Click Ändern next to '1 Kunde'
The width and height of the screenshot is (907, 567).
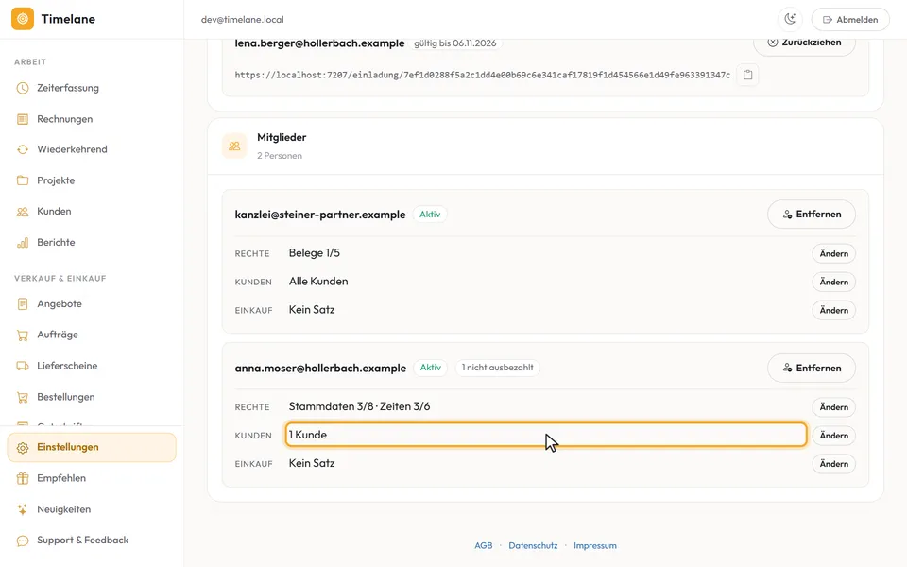point(833,436)
